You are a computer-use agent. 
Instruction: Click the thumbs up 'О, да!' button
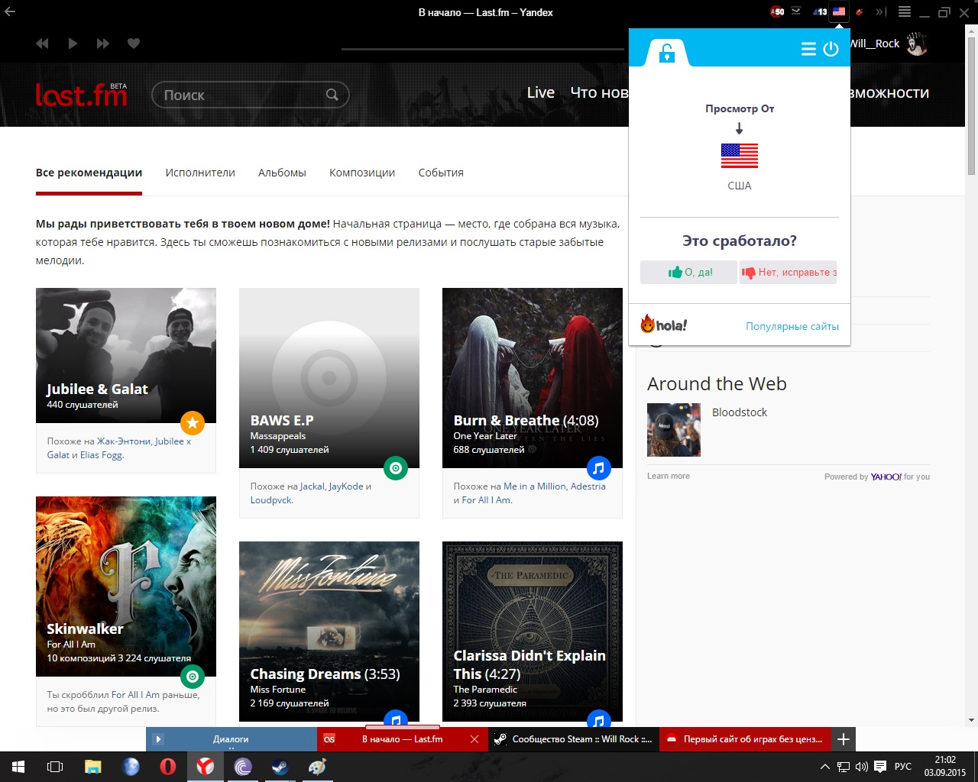click(689, 273)
